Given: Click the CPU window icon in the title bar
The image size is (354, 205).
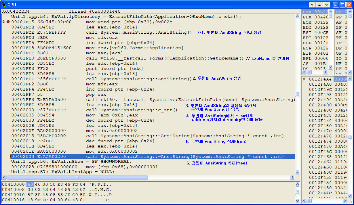Looking at the screenshot, I should [4, 4].
